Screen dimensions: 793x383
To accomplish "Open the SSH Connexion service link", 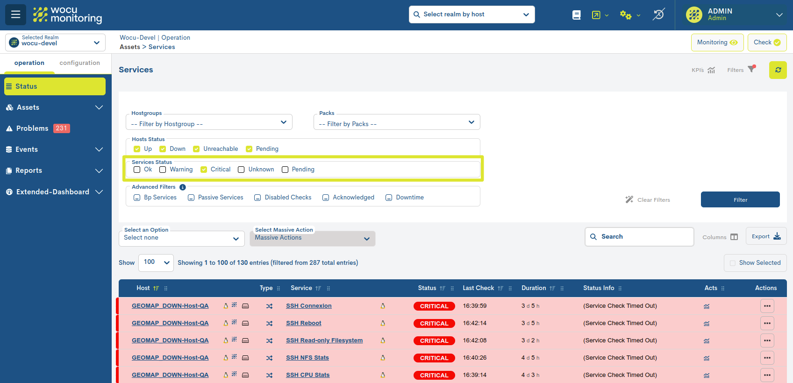I will coord(309,306).
